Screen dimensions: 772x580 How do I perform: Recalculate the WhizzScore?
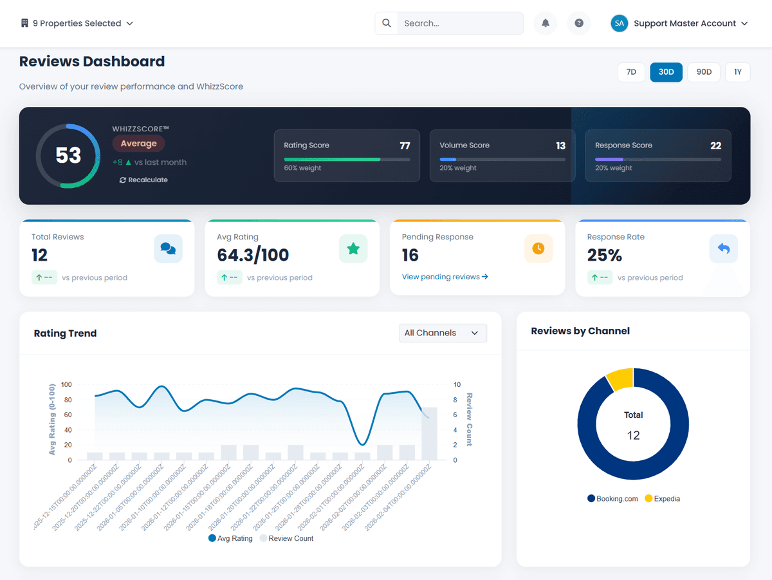pos(142,180)
